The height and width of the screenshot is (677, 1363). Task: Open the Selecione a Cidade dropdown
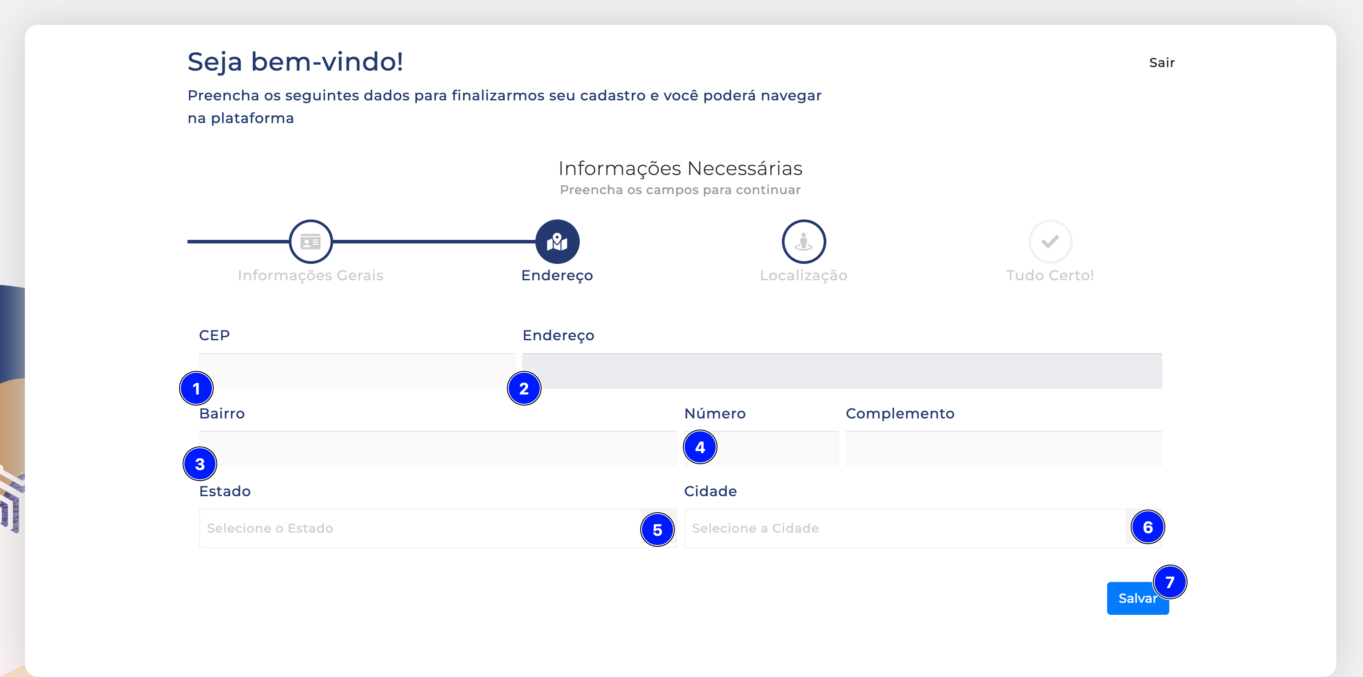pyautogui.click(x=905, y=528)
